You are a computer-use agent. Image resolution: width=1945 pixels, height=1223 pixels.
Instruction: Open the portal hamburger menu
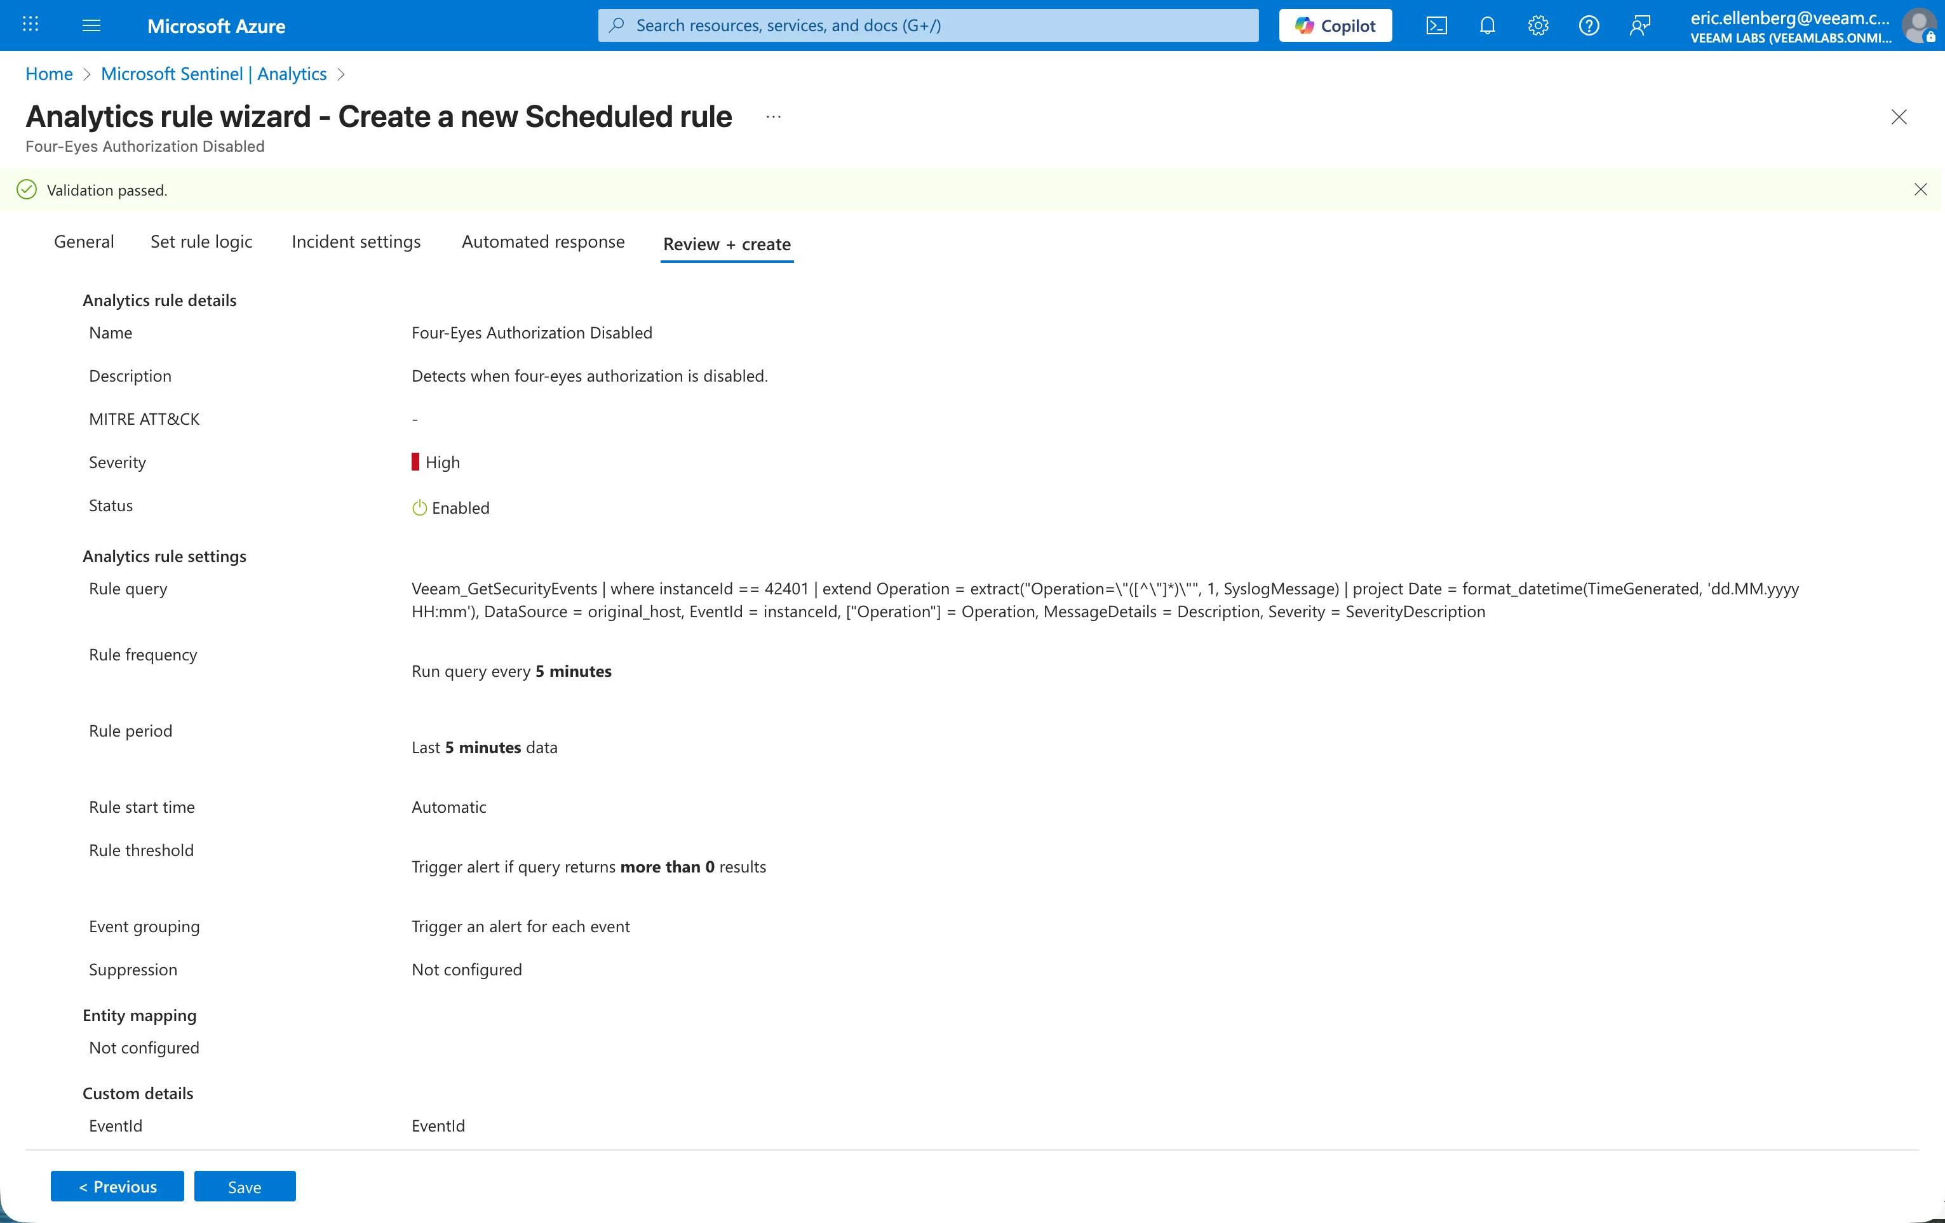[x=91, y=25]
